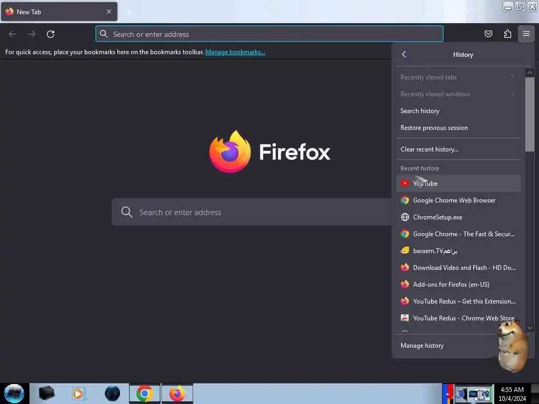The image size is (539, 404).
Task: Go back in the History panel
Action: pyautogui.click(x=404, y=54)
